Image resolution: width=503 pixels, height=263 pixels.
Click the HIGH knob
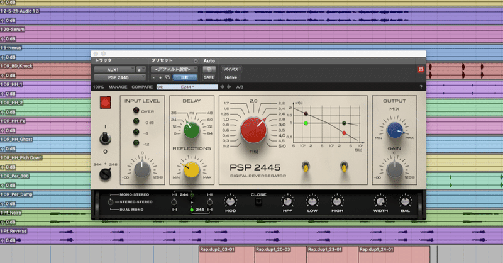[x=336, y=201]
